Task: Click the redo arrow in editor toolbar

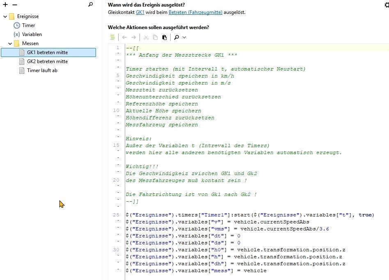Action: click(x=134, y=37)
